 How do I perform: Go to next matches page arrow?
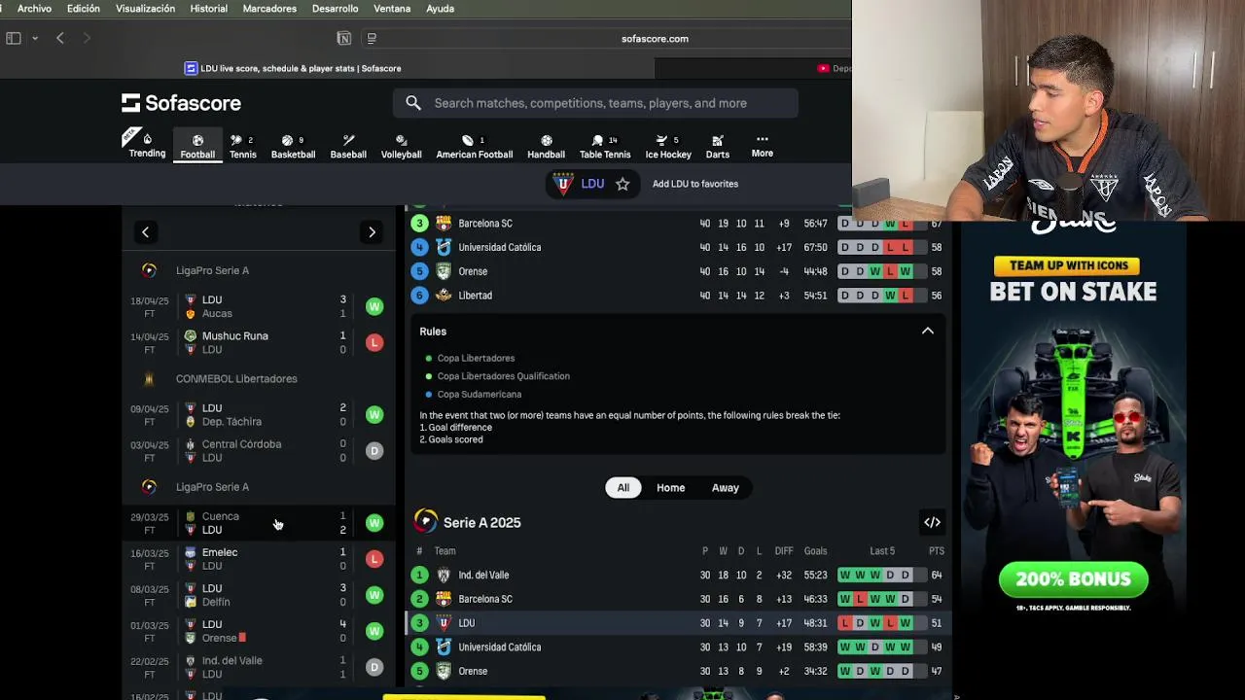[372, 232]
